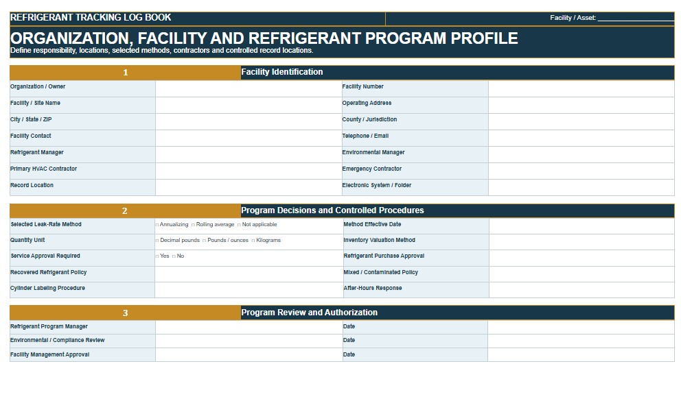Click the Facility Number entry field

pyautogui.click(x=581, y=88)
